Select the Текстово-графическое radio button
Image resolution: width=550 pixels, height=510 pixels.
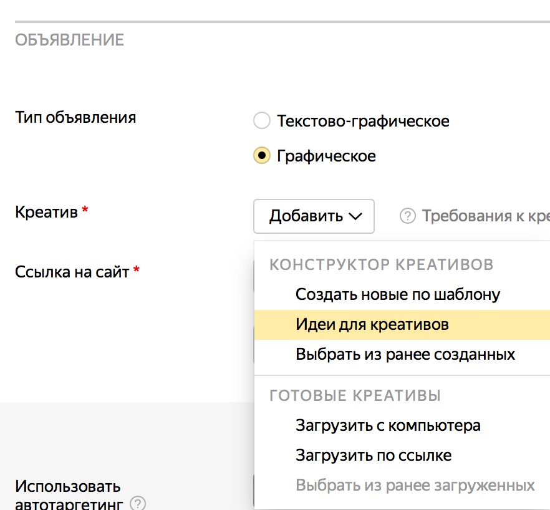(x=262, y=120)
